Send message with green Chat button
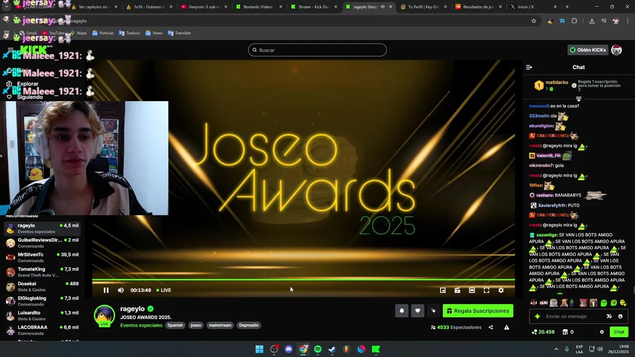Screen dimensions: 635x357 pos(619,332)
